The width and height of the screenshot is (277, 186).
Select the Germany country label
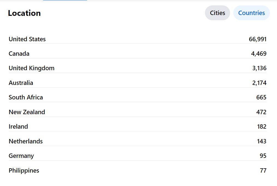pyautogui.click(x=21, y=156)
